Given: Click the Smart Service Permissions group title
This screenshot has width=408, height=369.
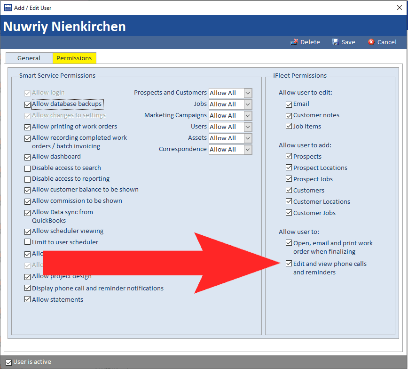Looking at the screenshot, I should click(57, 76).
